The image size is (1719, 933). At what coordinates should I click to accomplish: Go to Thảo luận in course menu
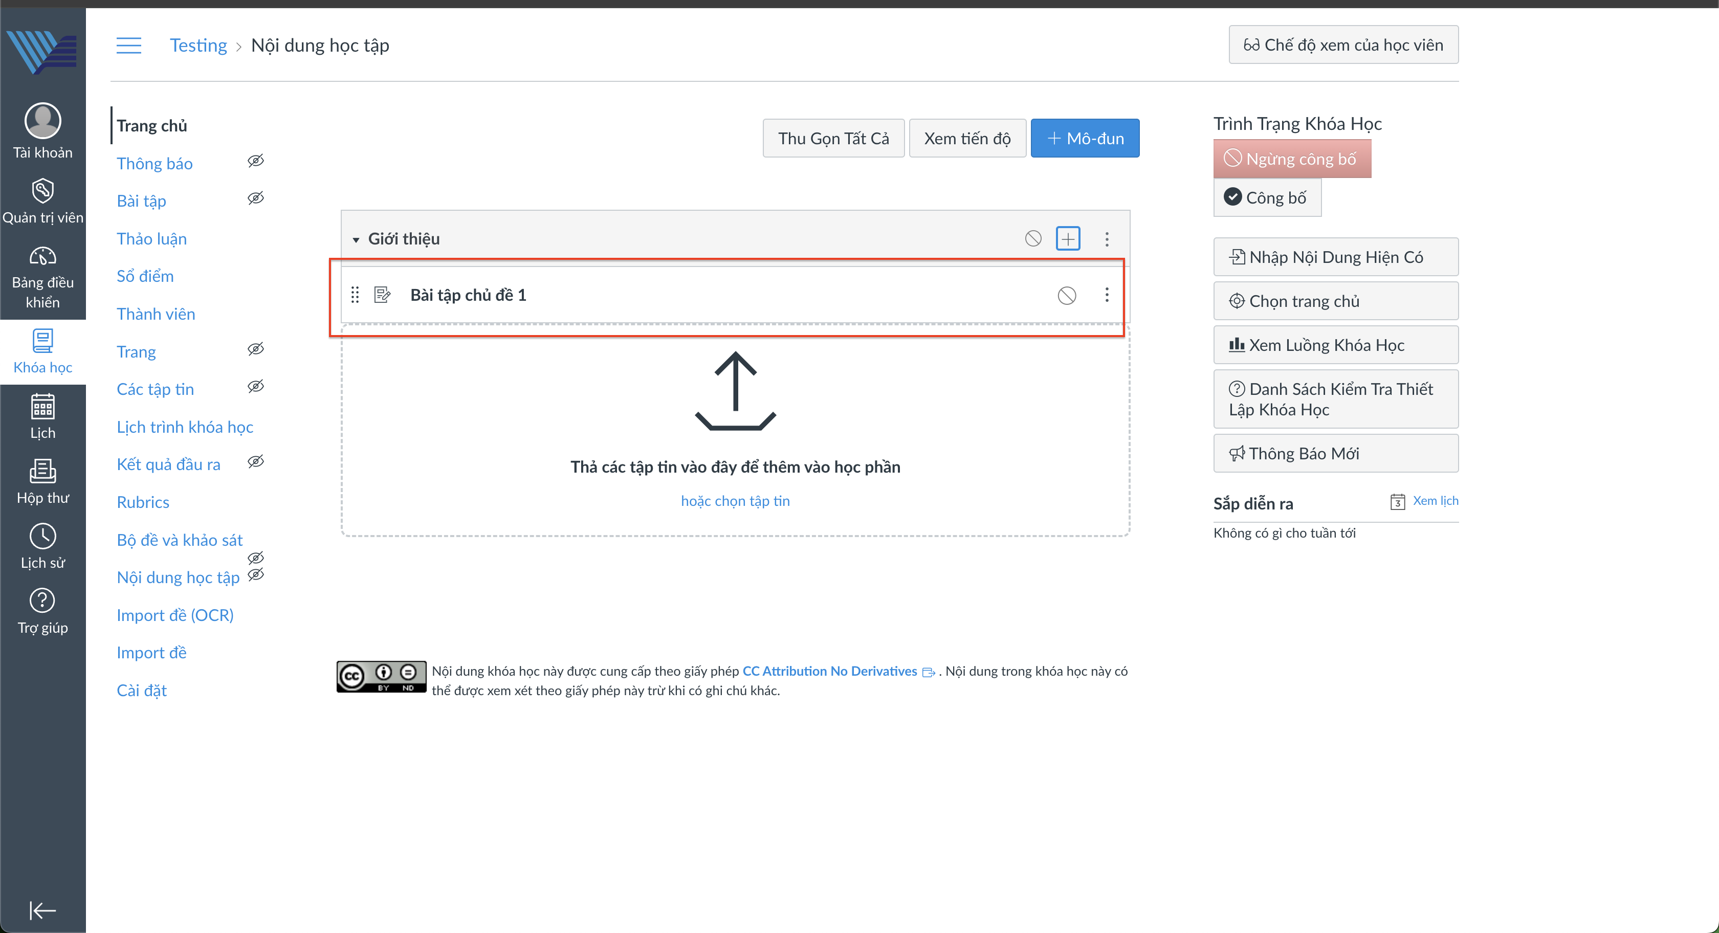coord(151,239)
